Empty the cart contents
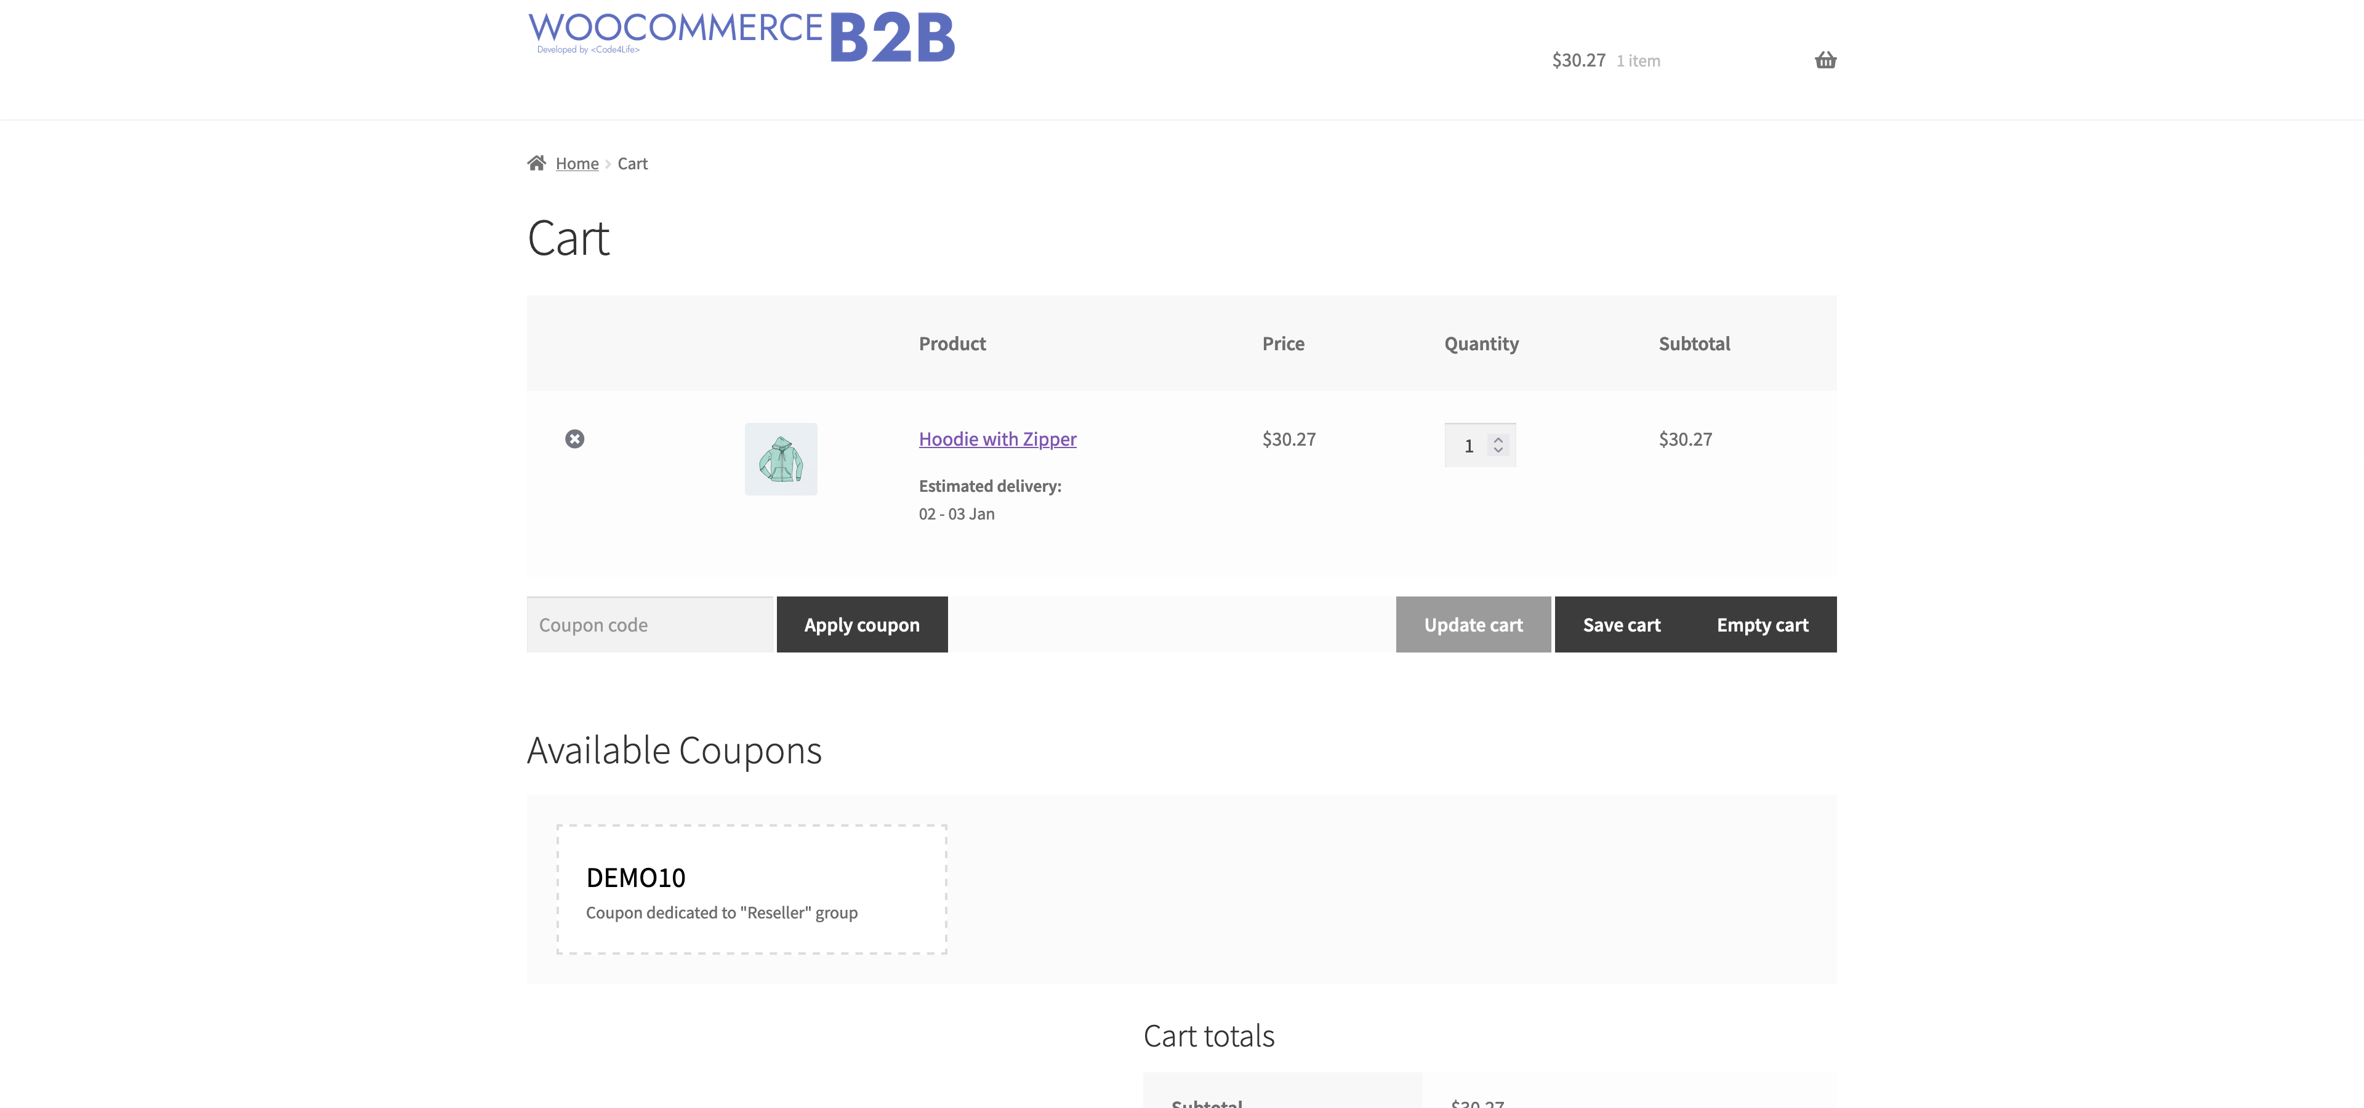Image resolution: width=2364 pixels, height=1108 pixels. (x=1762, y=625)
